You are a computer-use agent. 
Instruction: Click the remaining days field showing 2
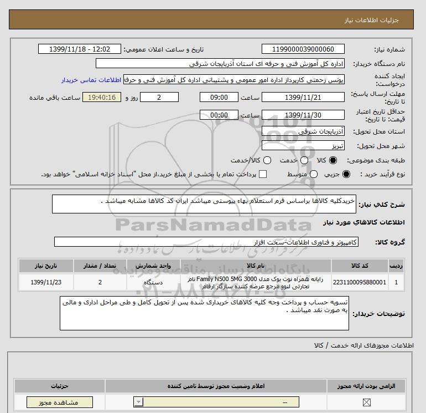click(159, 97)
